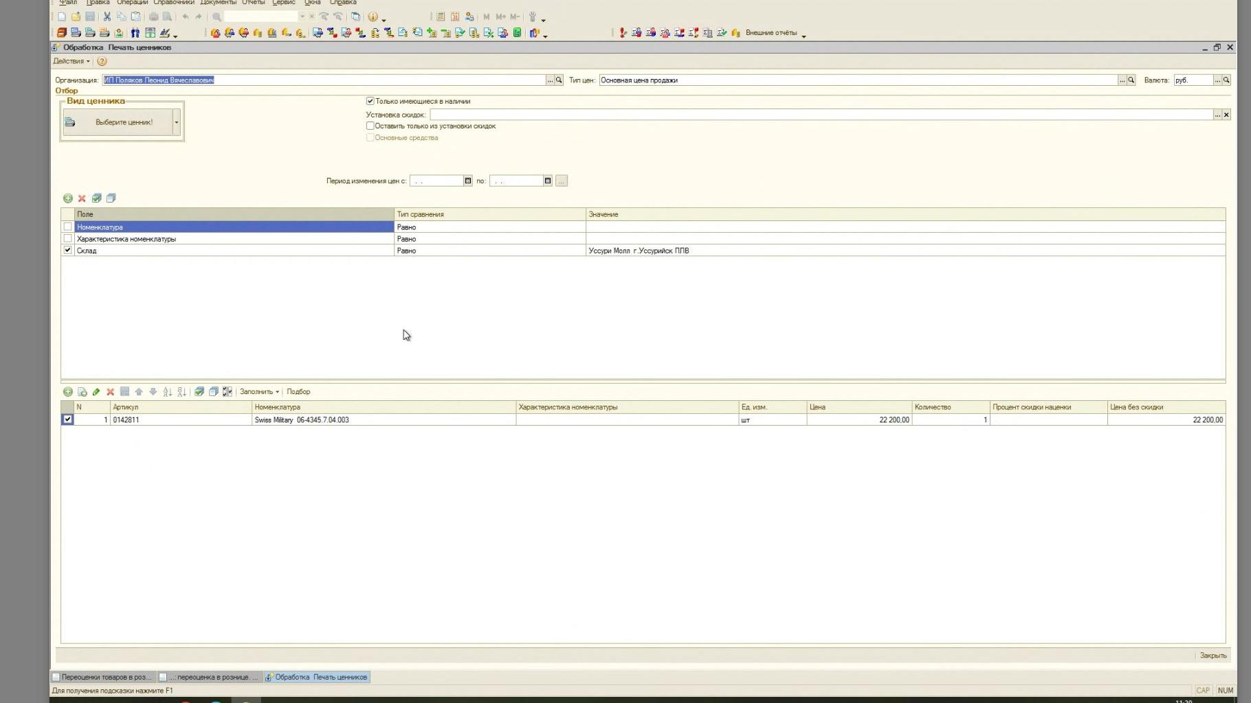
Task: Open the Действия dropdown menu
Action: pyautogui.click(x=71, y=61)
